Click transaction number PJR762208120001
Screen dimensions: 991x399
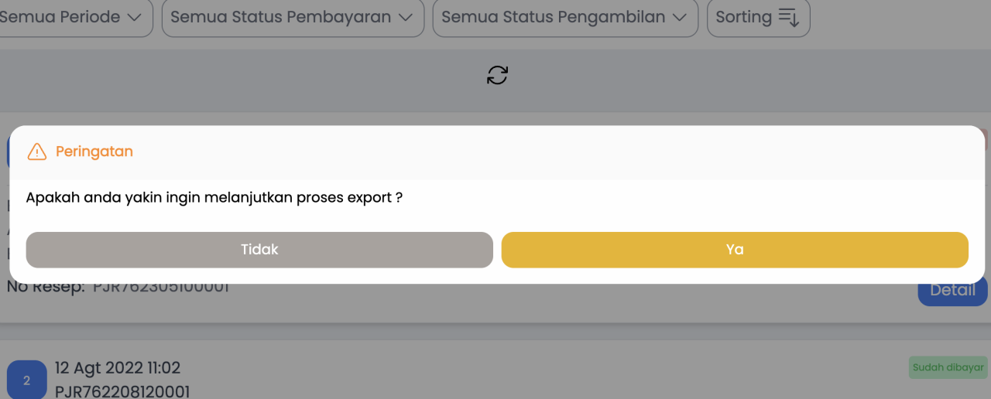(x=122, y=391)
